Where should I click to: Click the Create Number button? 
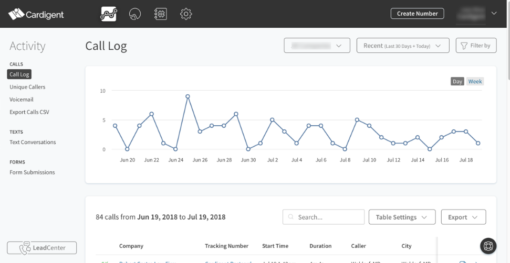pyautogui.click(x=417, y=14)
